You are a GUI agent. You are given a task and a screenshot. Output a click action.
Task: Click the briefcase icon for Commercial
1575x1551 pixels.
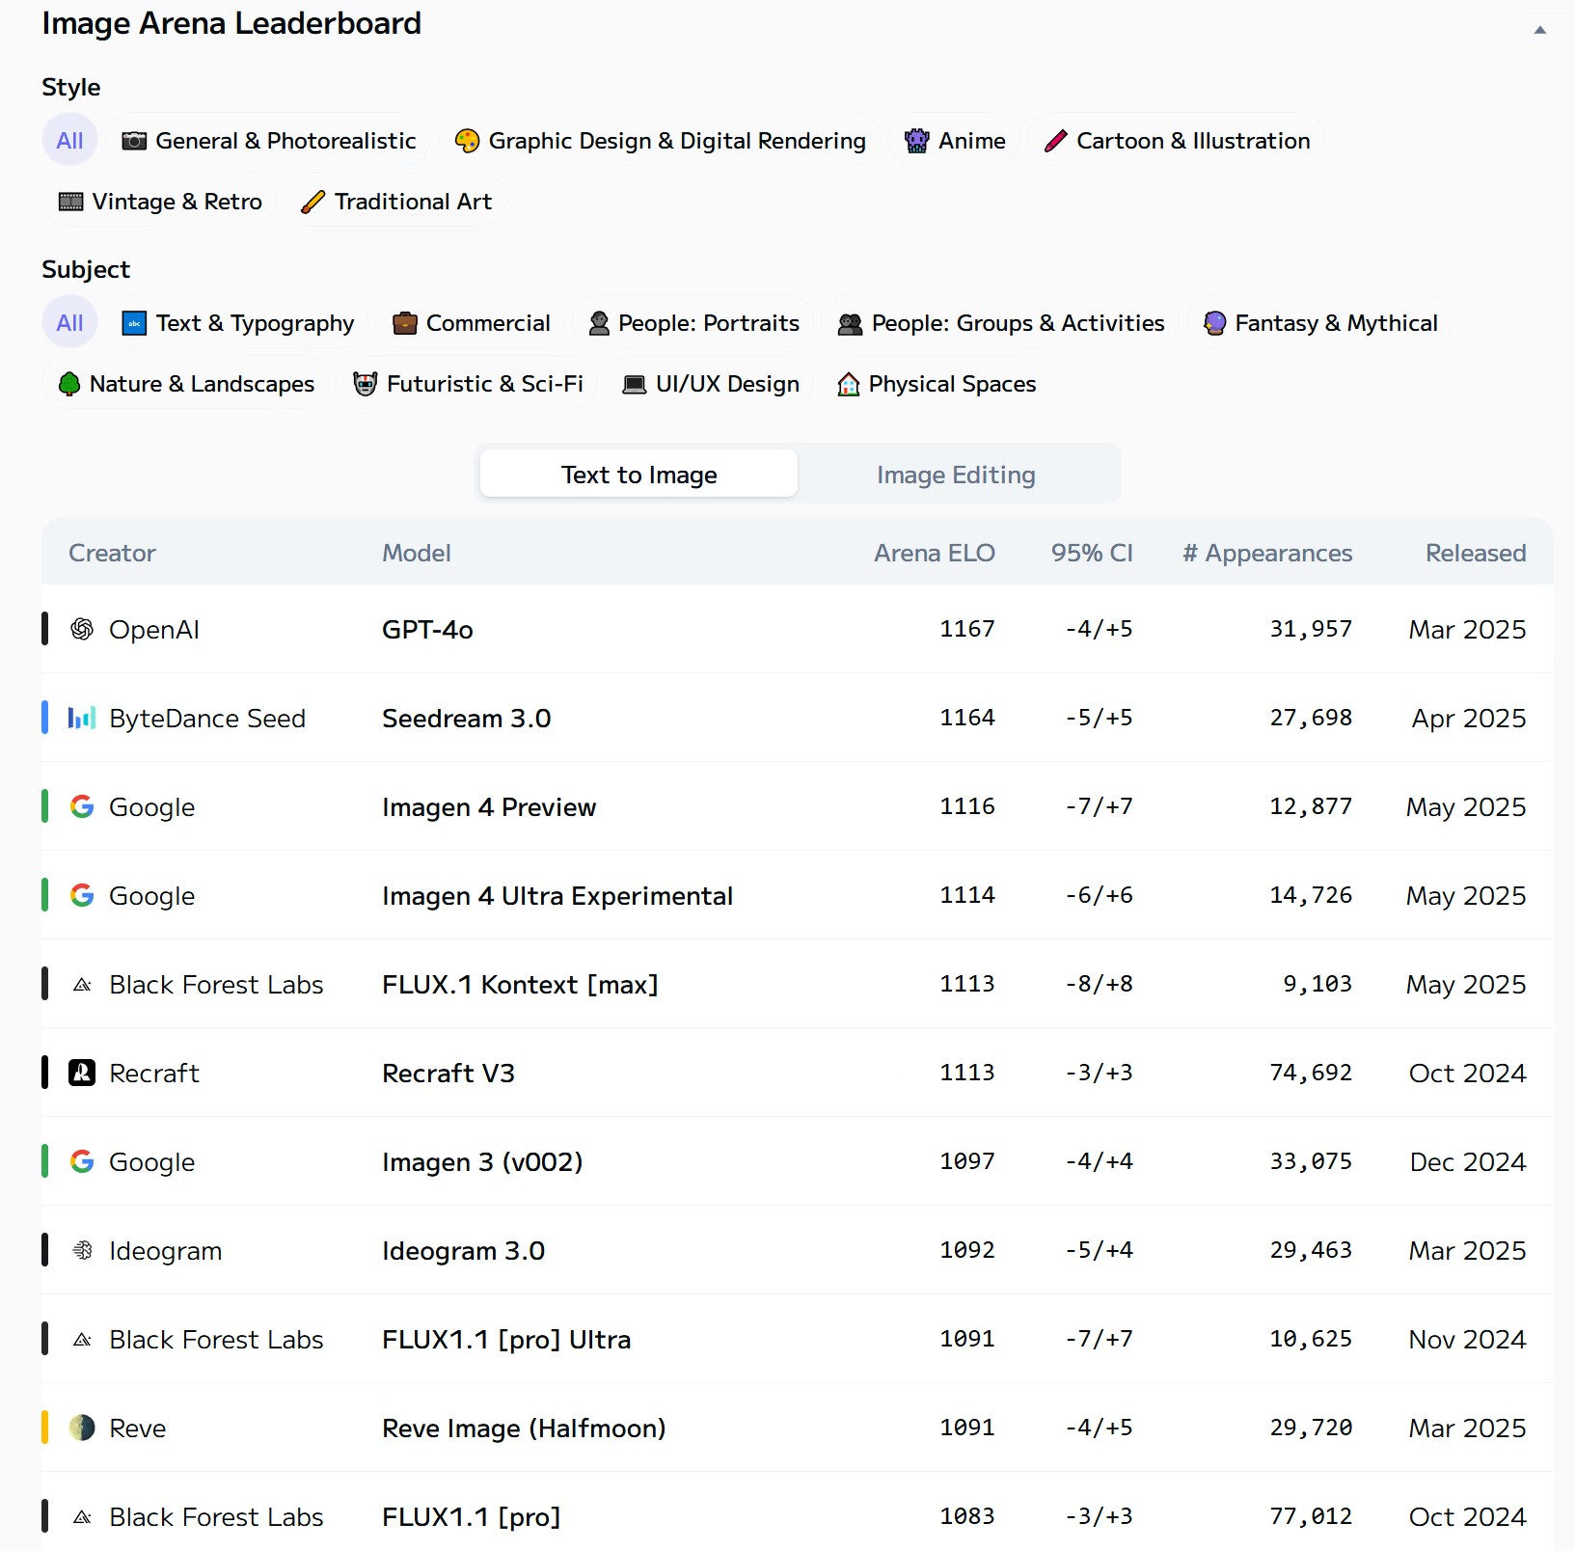coord(405,323)
